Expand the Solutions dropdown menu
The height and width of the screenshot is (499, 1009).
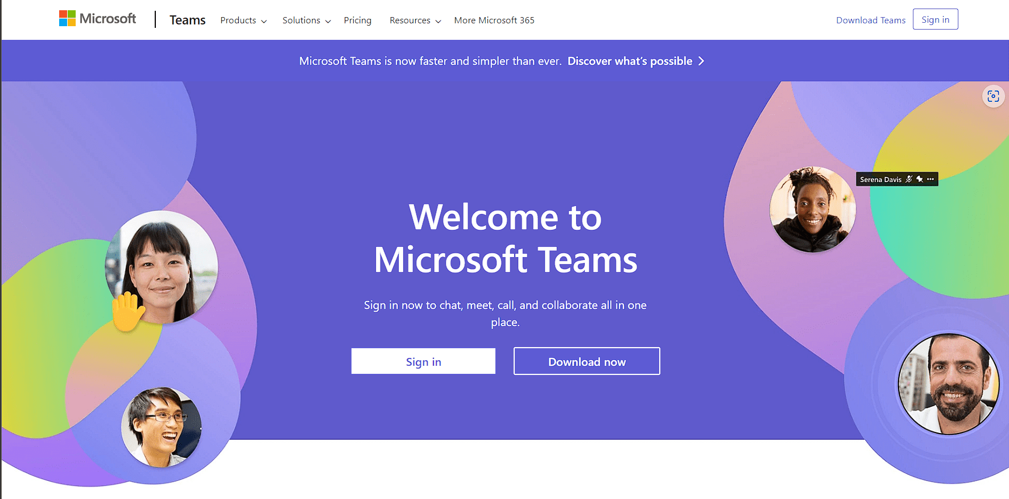307,20
